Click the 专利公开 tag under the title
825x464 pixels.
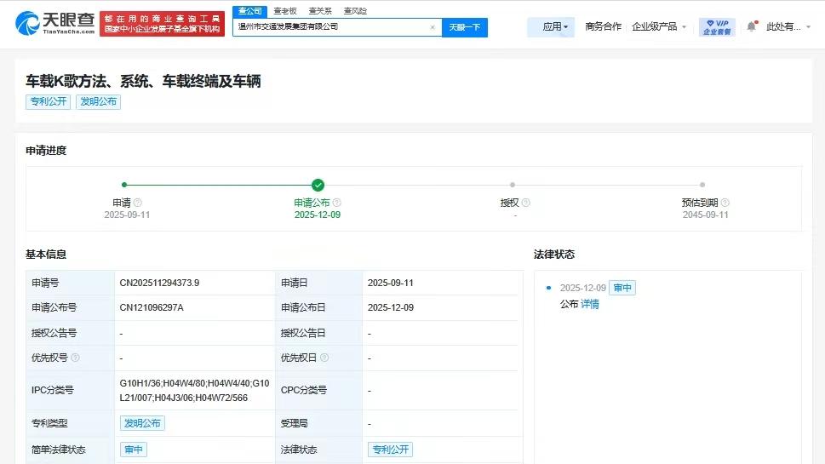pyautogui.click(x=48, y=101)
